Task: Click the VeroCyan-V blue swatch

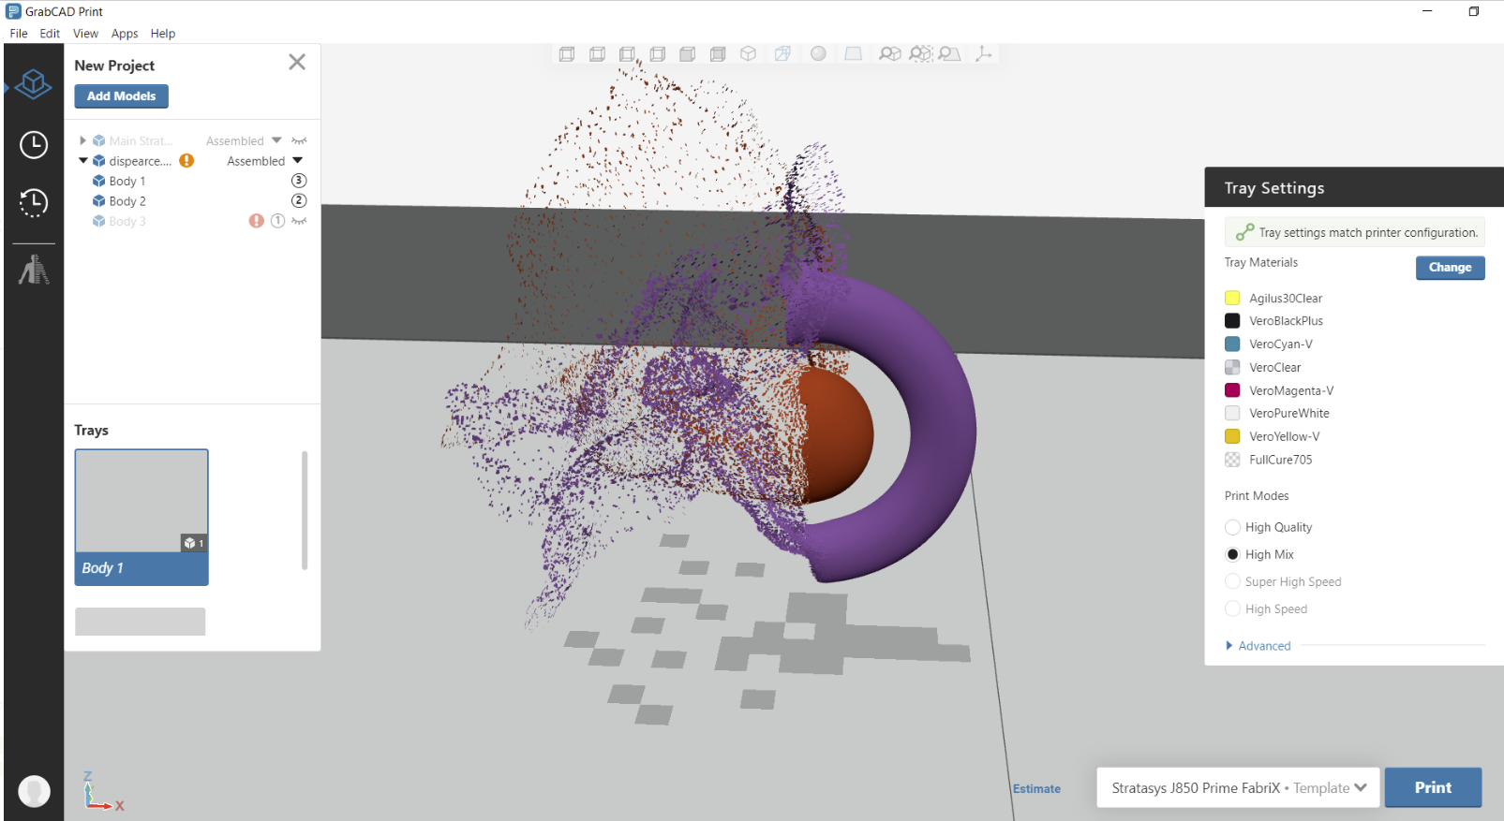Action: pos(1232,344)
